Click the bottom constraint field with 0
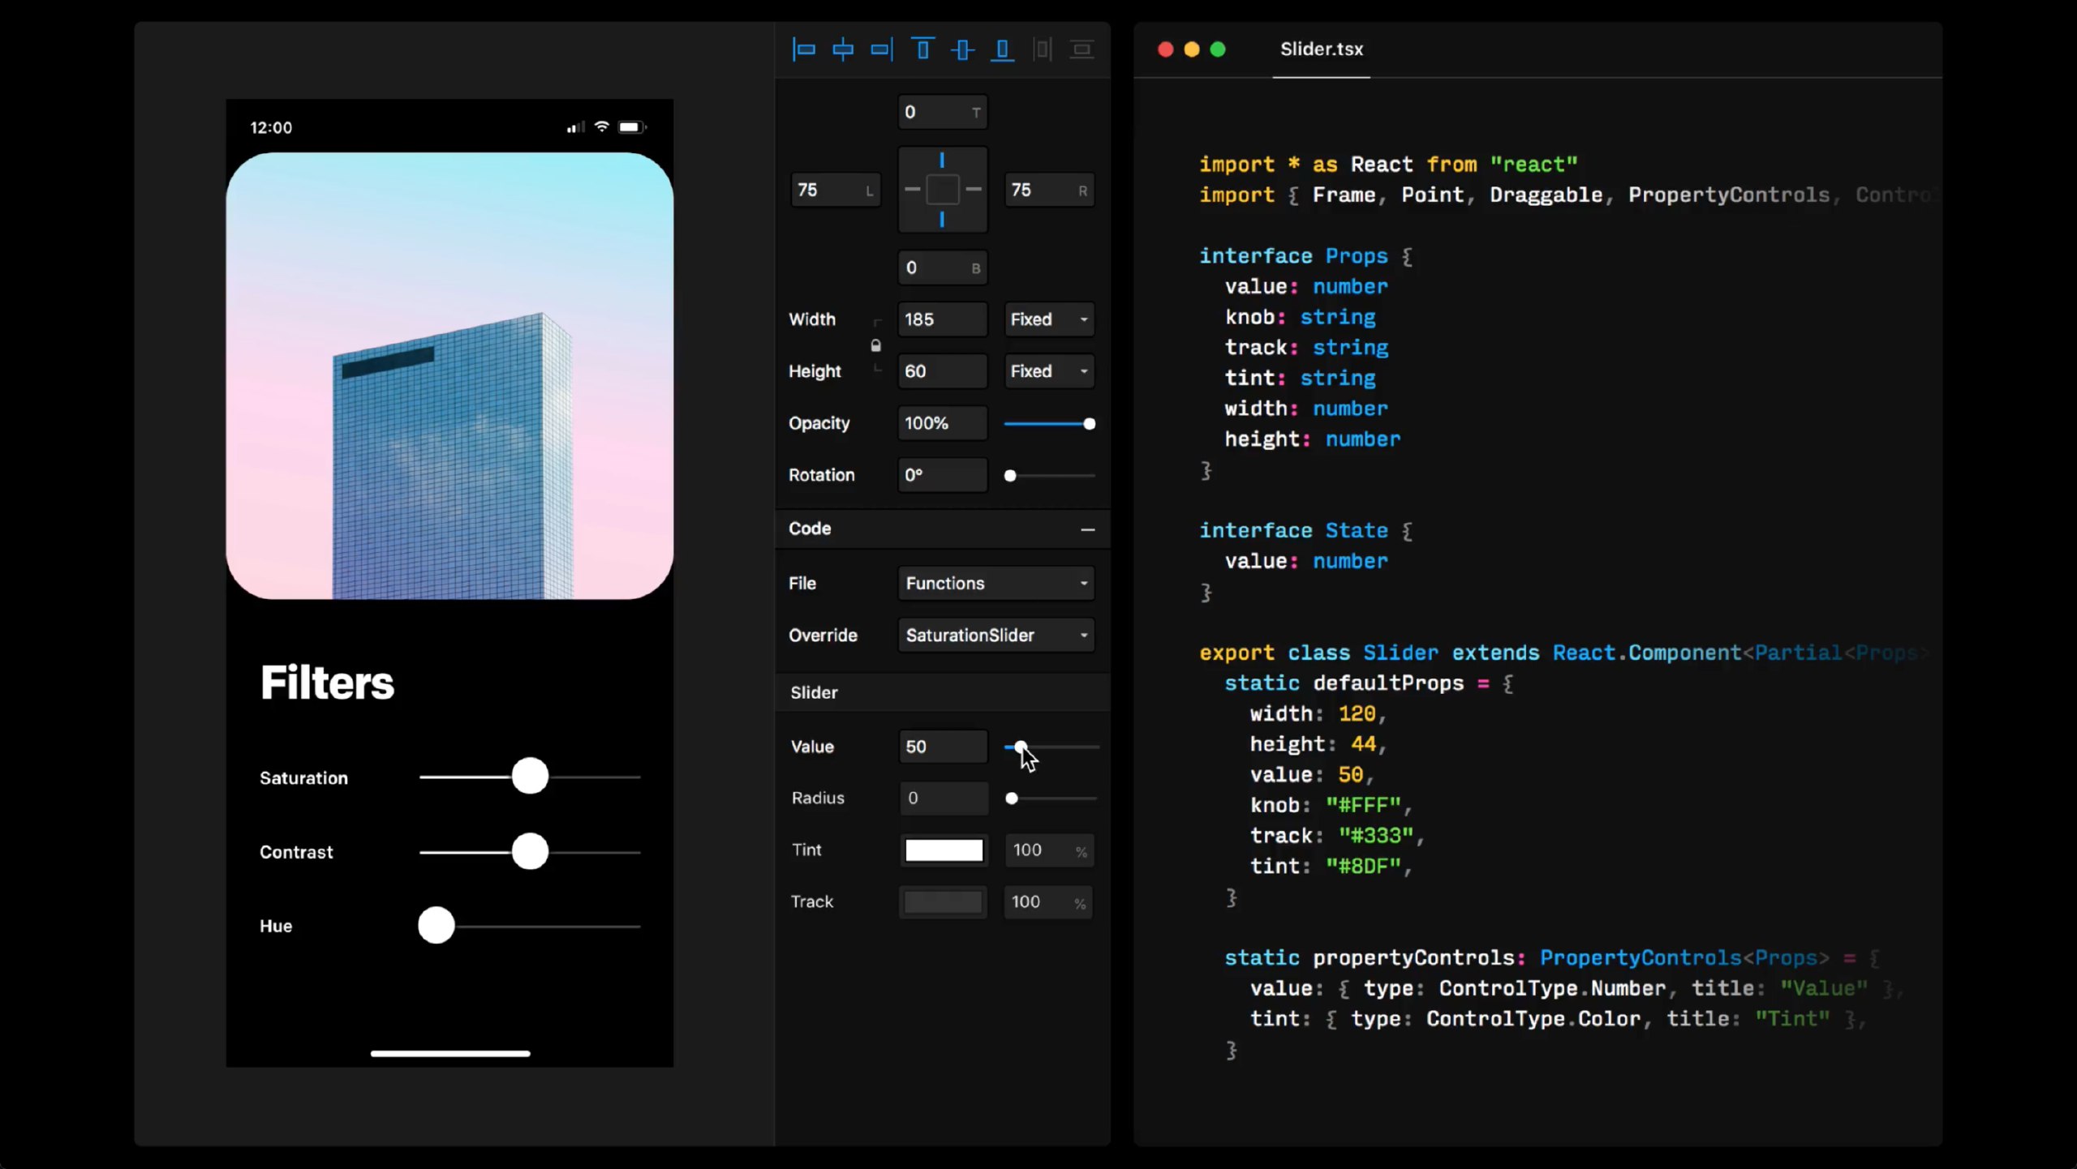2077x1169 pixels. [x=942, y=268]
